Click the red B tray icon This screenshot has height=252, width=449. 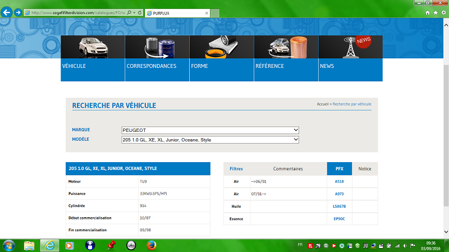(310, 246)
